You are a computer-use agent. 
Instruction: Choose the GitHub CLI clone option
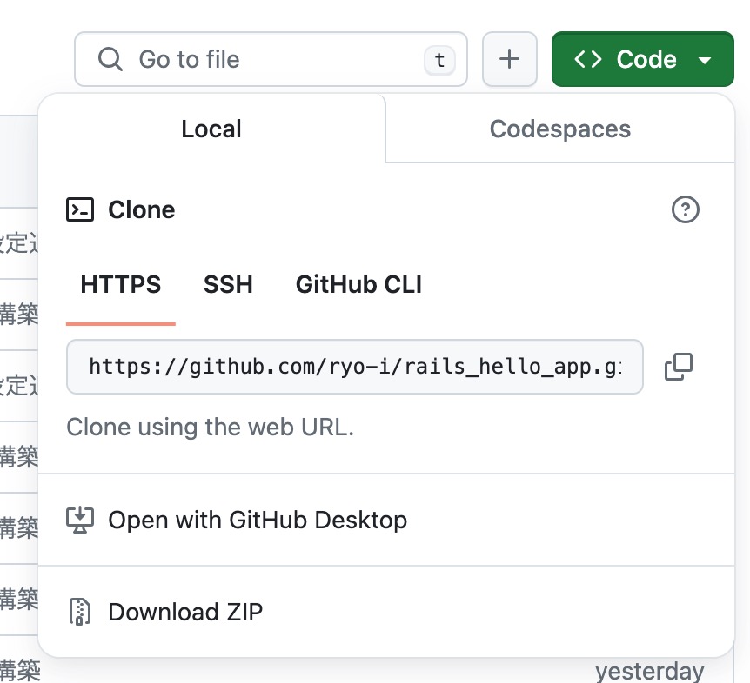358,285
